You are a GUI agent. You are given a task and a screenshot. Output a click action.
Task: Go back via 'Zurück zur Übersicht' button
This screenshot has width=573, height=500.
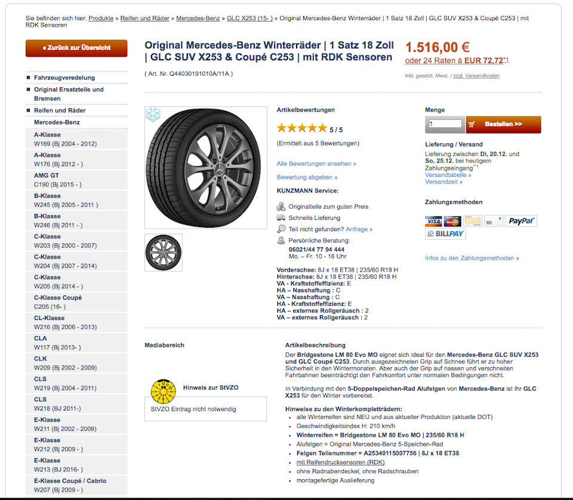tap(76, 48)
